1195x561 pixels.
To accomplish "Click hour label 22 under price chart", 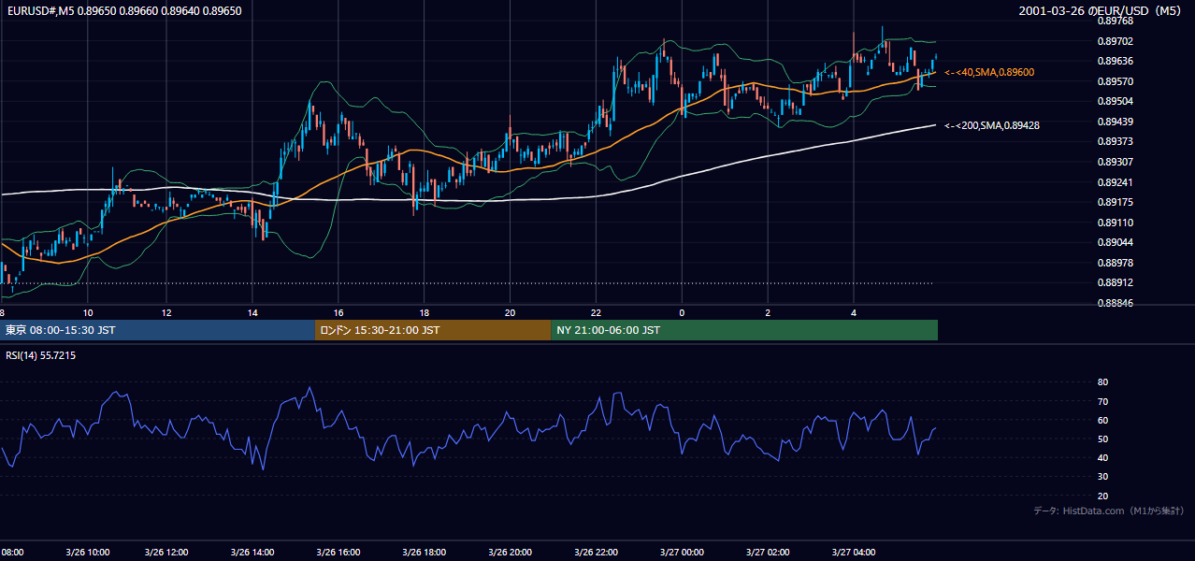I will click(596, 312).
